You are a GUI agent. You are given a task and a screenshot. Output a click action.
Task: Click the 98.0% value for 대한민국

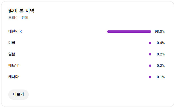pos(160,32)
